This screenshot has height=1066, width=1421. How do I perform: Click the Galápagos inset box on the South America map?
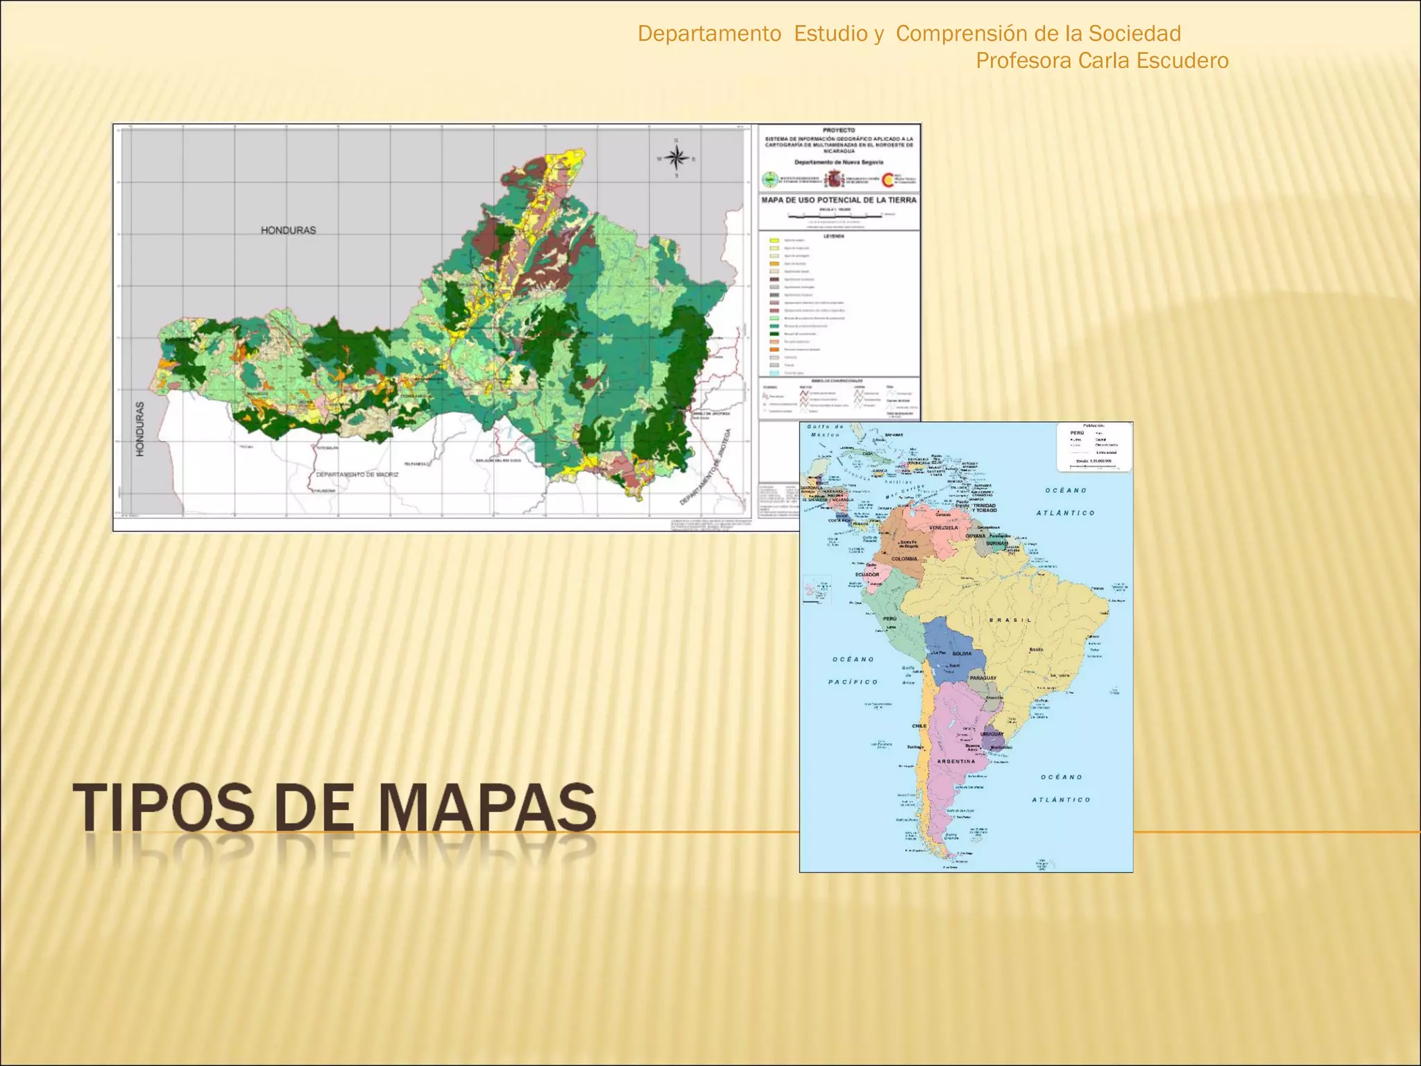click(x=817, y=589)
